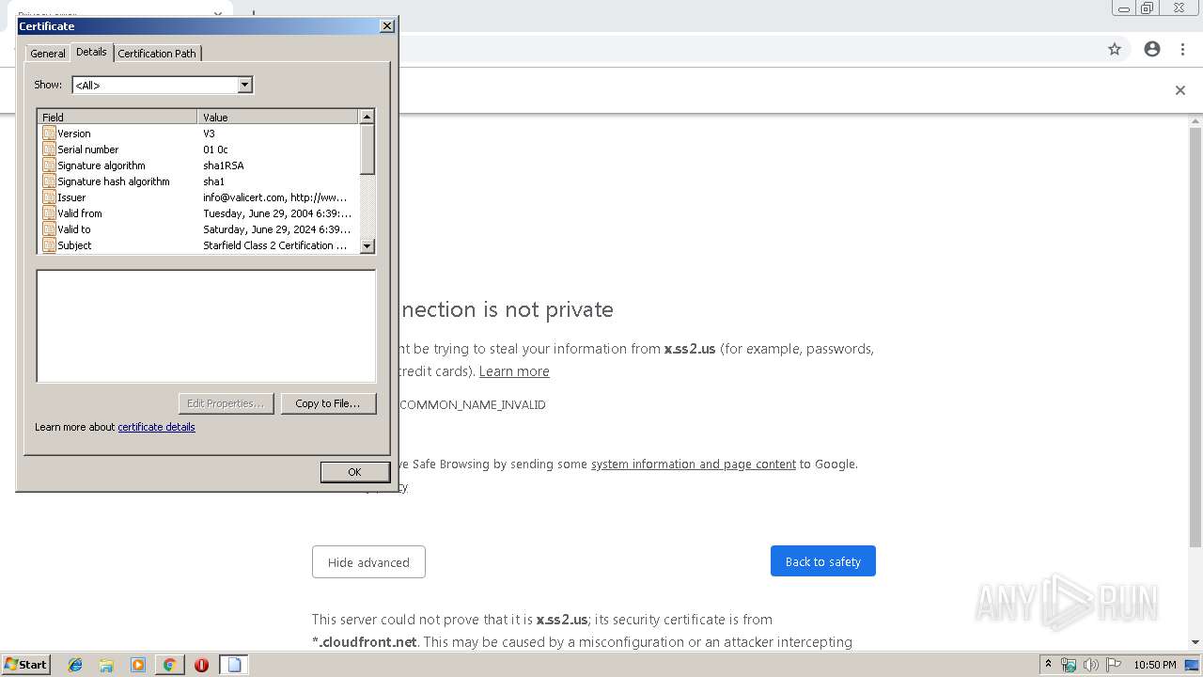The image size is (1203, 677).
Task: Click the OK button
Action: 354,472
